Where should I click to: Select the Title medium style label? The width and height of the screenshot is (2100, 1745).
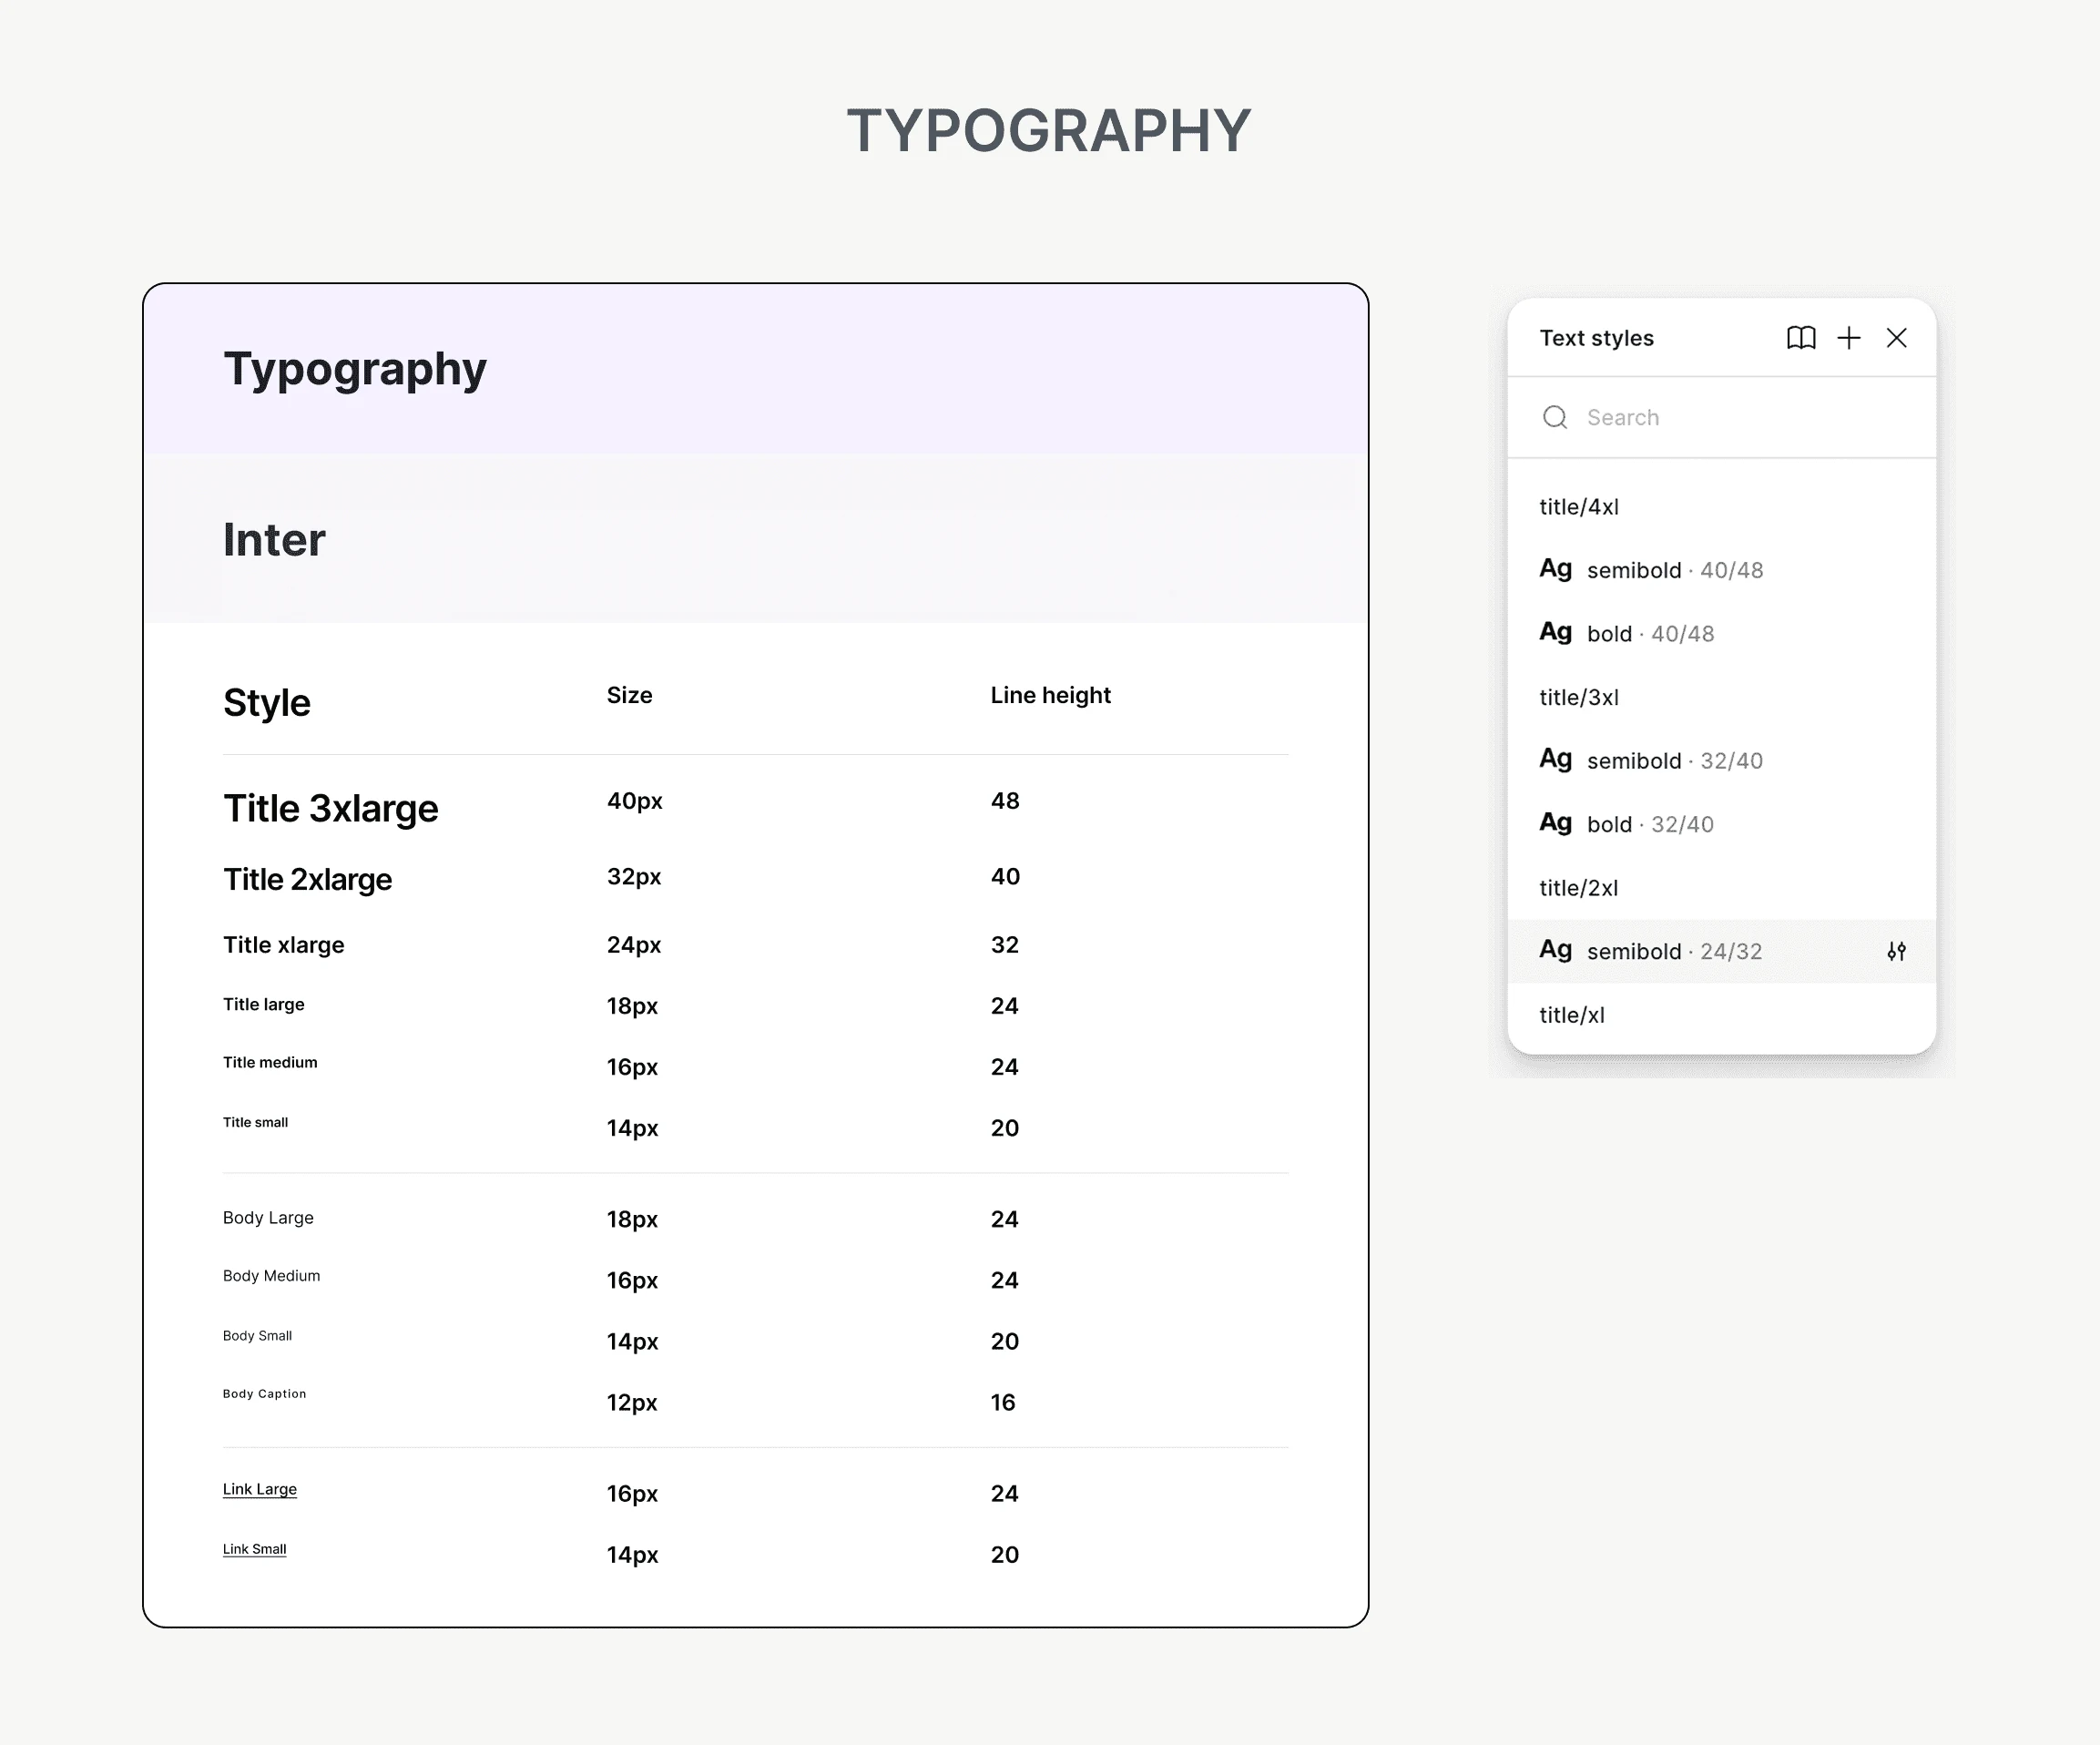(270, 1062)
